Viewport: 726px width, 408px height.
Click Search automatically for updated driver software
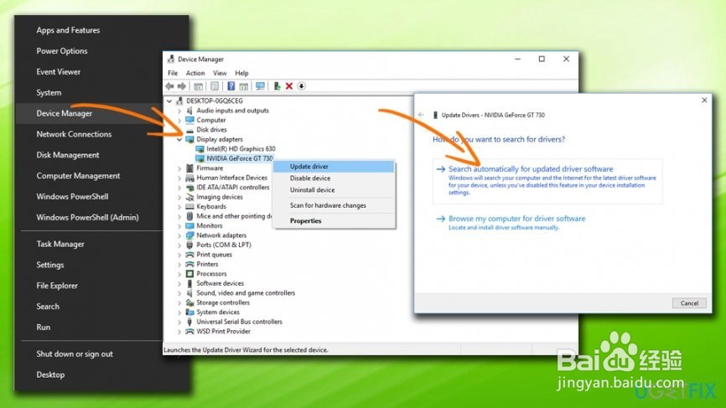coord(547,181)
